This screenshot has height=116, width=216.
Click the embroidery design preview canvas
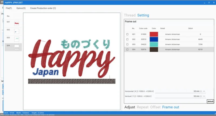[72, 61]
